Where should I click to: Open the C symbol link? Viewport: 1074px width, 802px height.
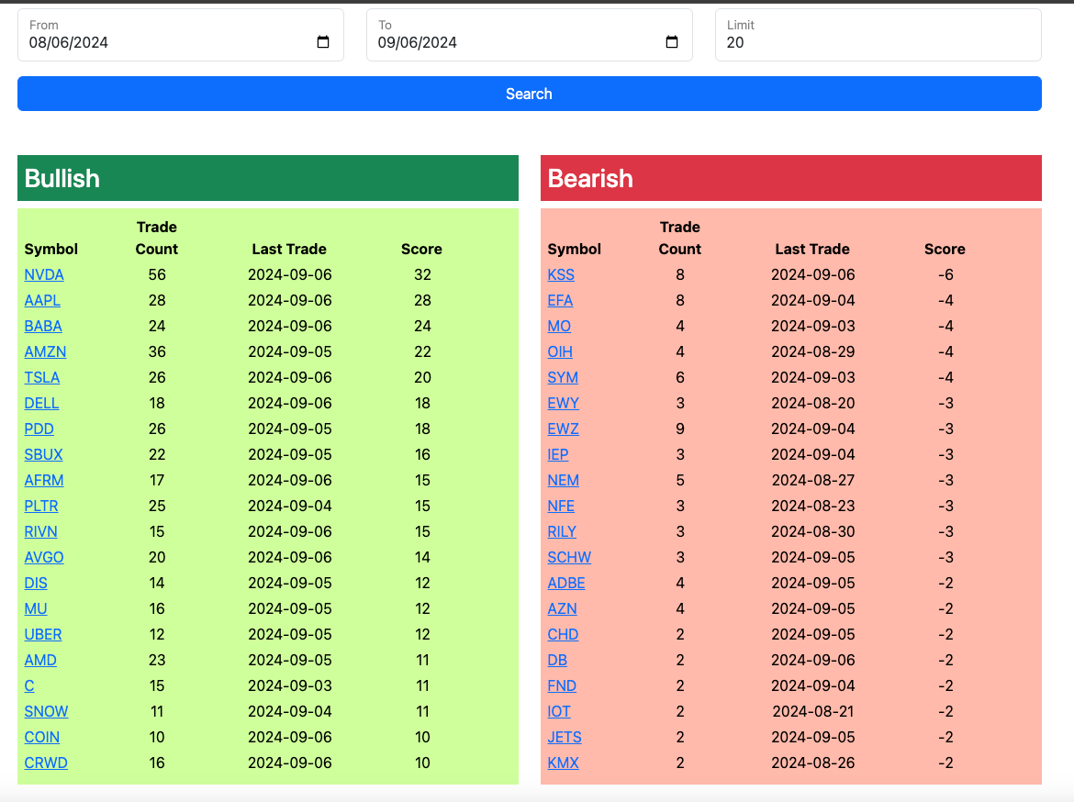coord(28,685)
